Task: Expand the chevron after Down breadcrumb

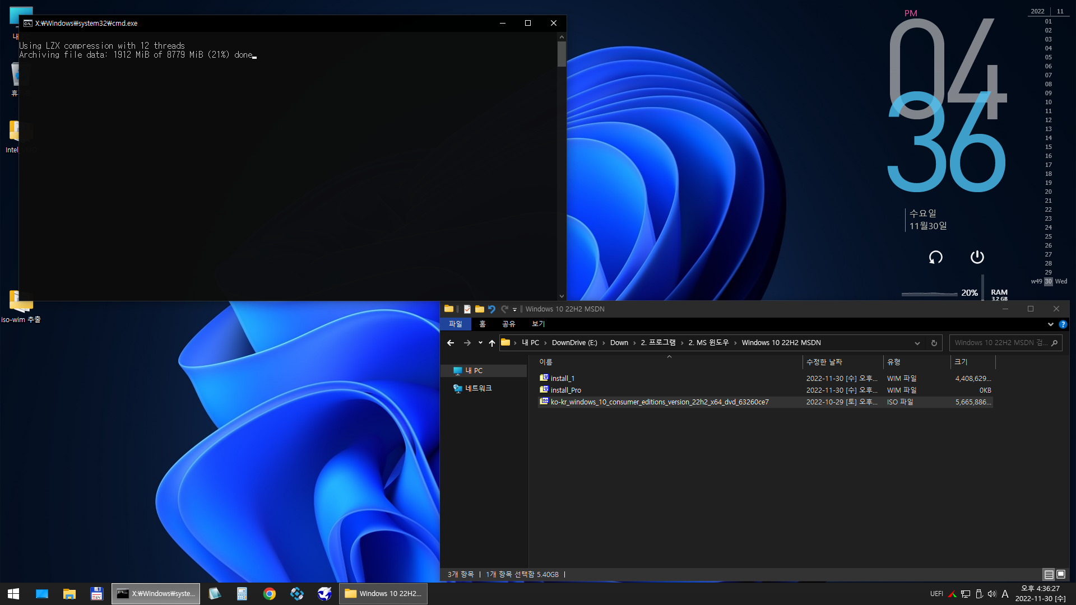Action: (634, 343)
